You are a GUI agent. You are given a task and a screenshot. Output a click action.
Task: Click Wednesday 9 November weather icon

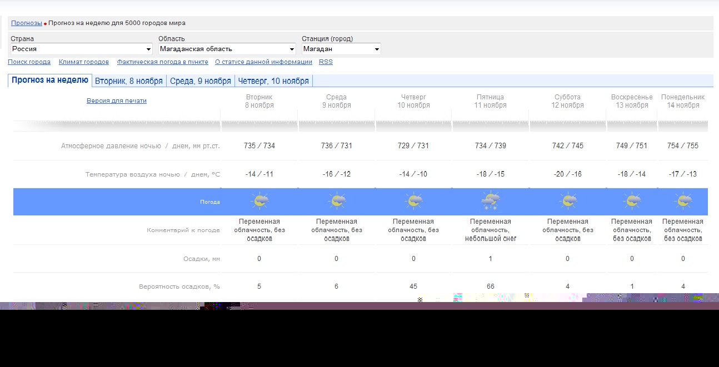tap(337, 201)
